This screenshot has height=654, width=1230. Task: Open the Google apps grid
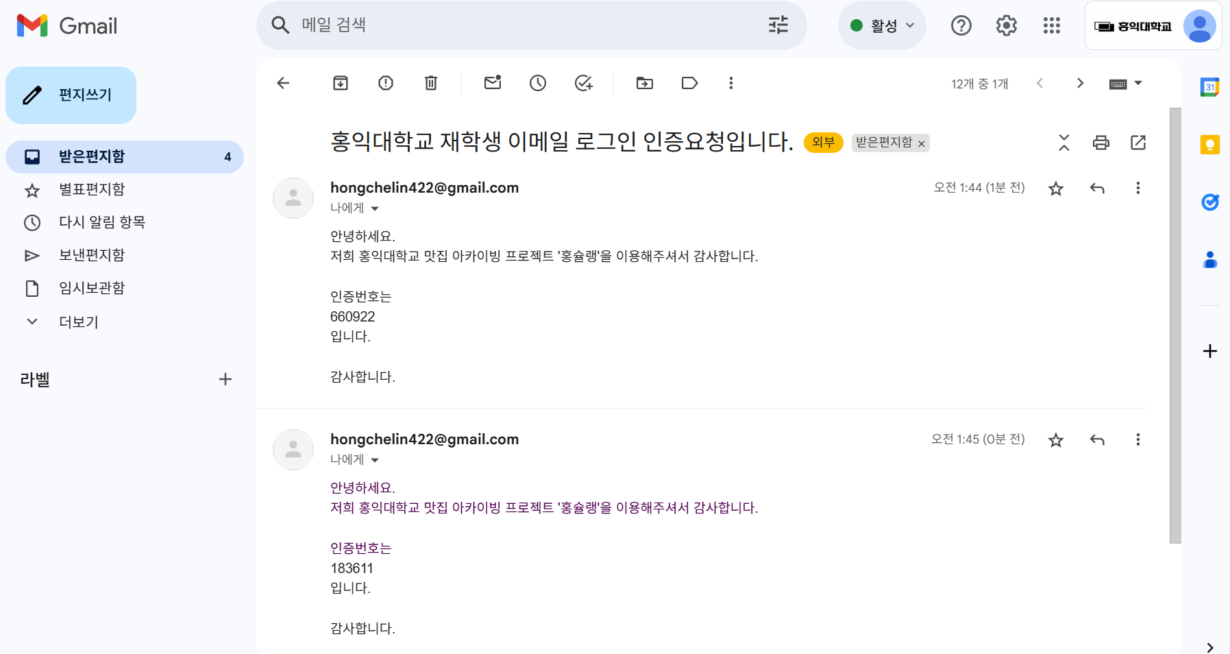pyautogui.click(x=1052, y=25)
